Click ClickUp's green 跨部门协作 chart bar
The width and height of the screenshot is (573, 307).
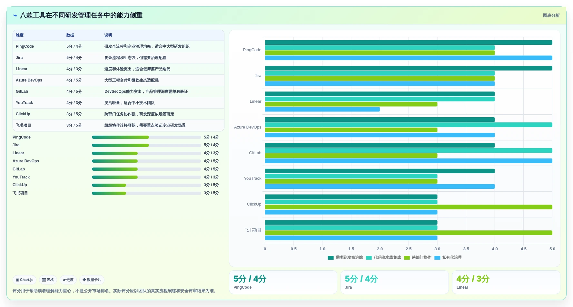coord(409,207)
